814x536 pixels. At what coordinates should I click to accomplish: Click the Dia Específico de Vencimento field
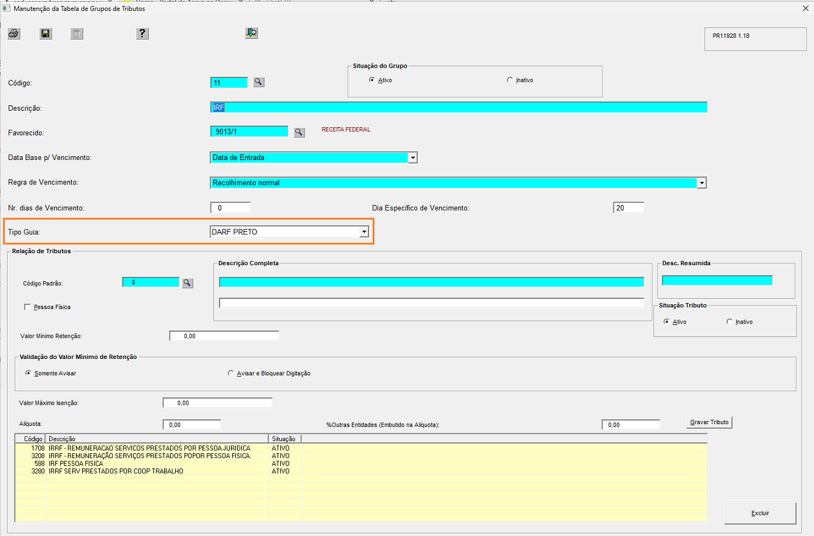[x=629, y=208]
